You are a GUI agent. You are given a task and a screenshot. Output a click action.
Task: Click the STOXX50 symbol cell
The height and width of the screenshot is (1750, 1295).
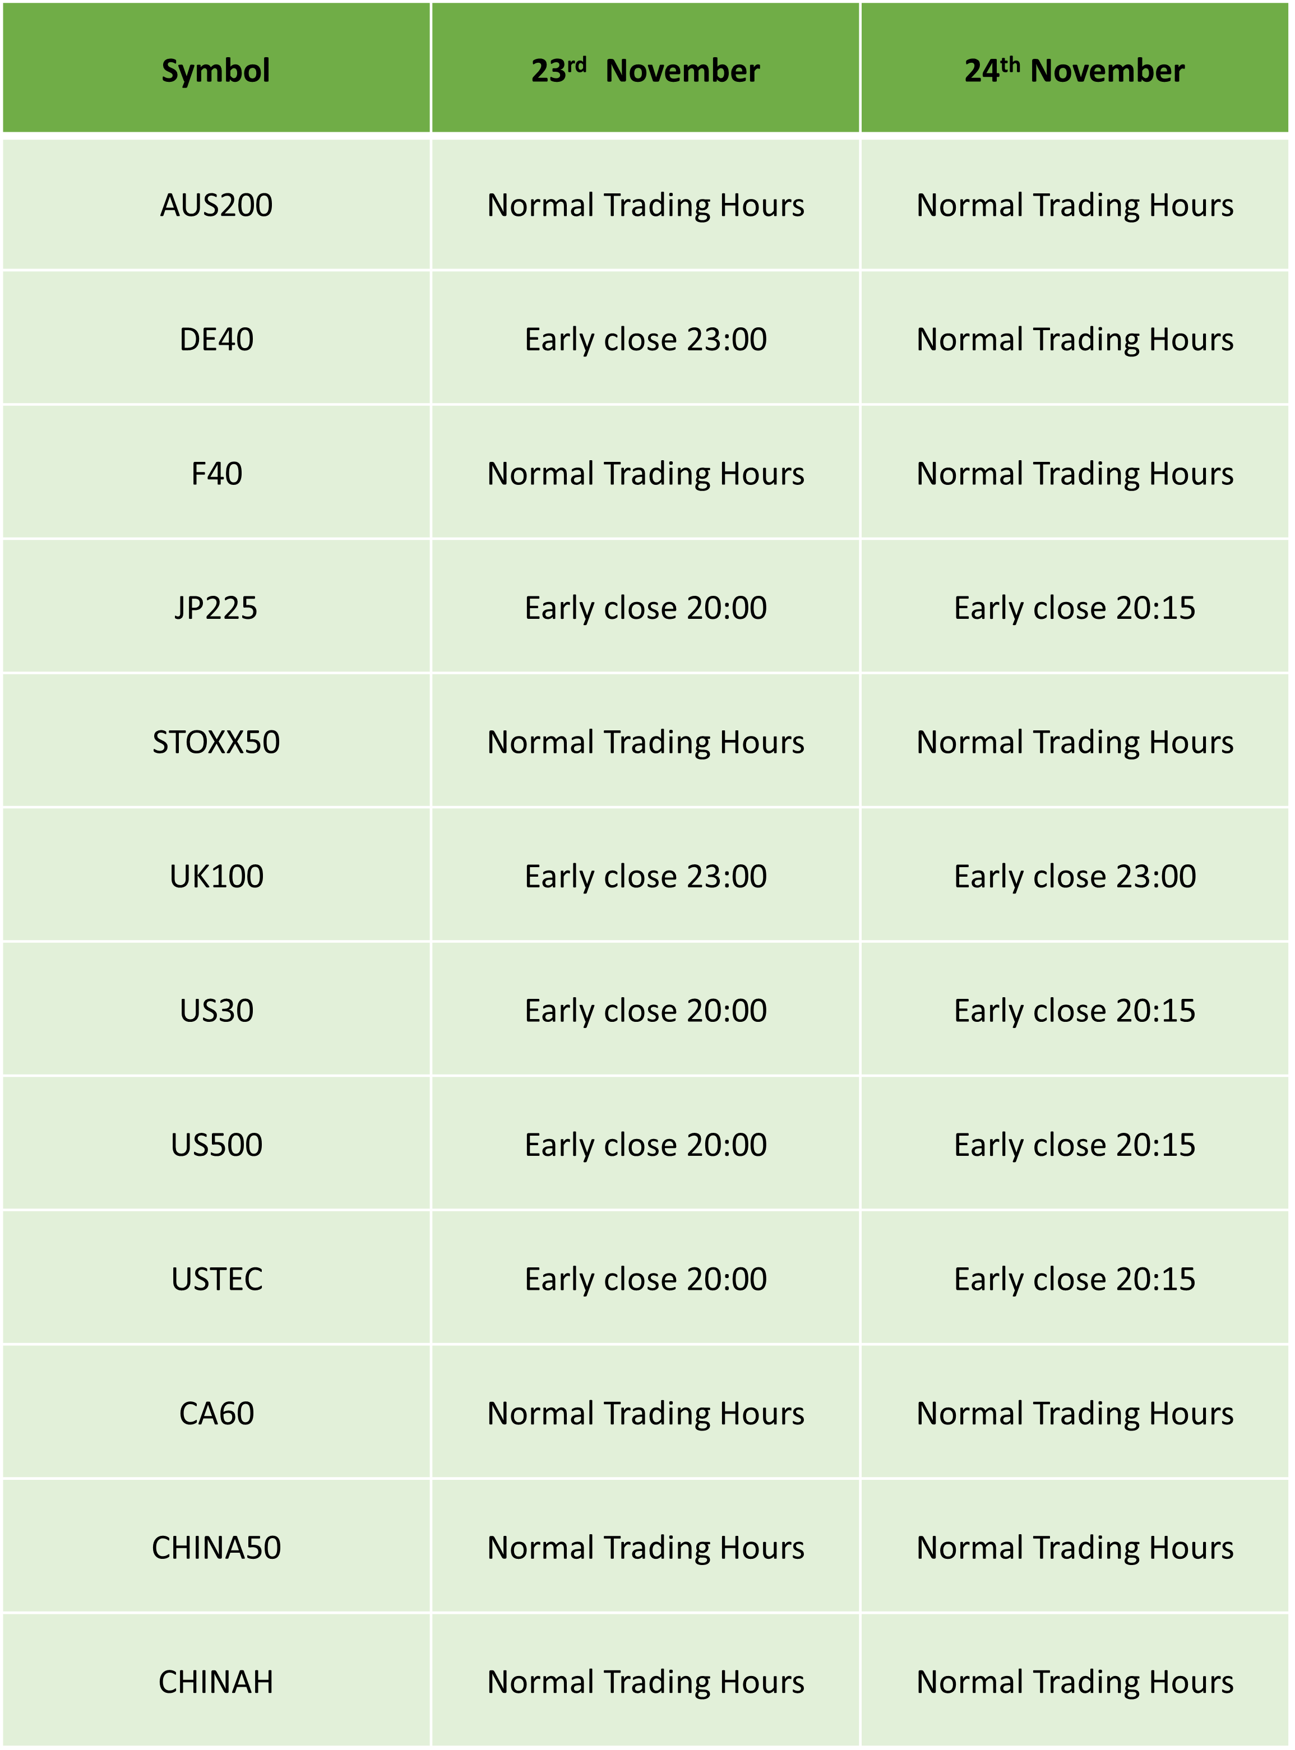click(x=216, y=742)
